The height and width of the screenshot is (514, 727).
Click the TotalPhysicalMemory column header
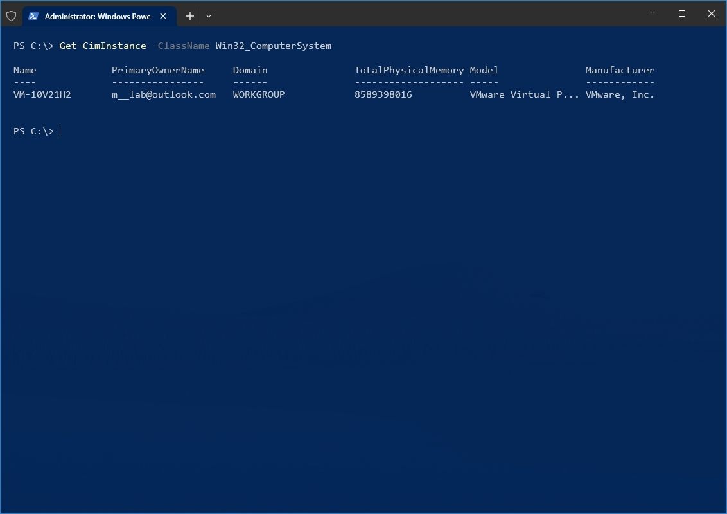[x=408, y=70]
